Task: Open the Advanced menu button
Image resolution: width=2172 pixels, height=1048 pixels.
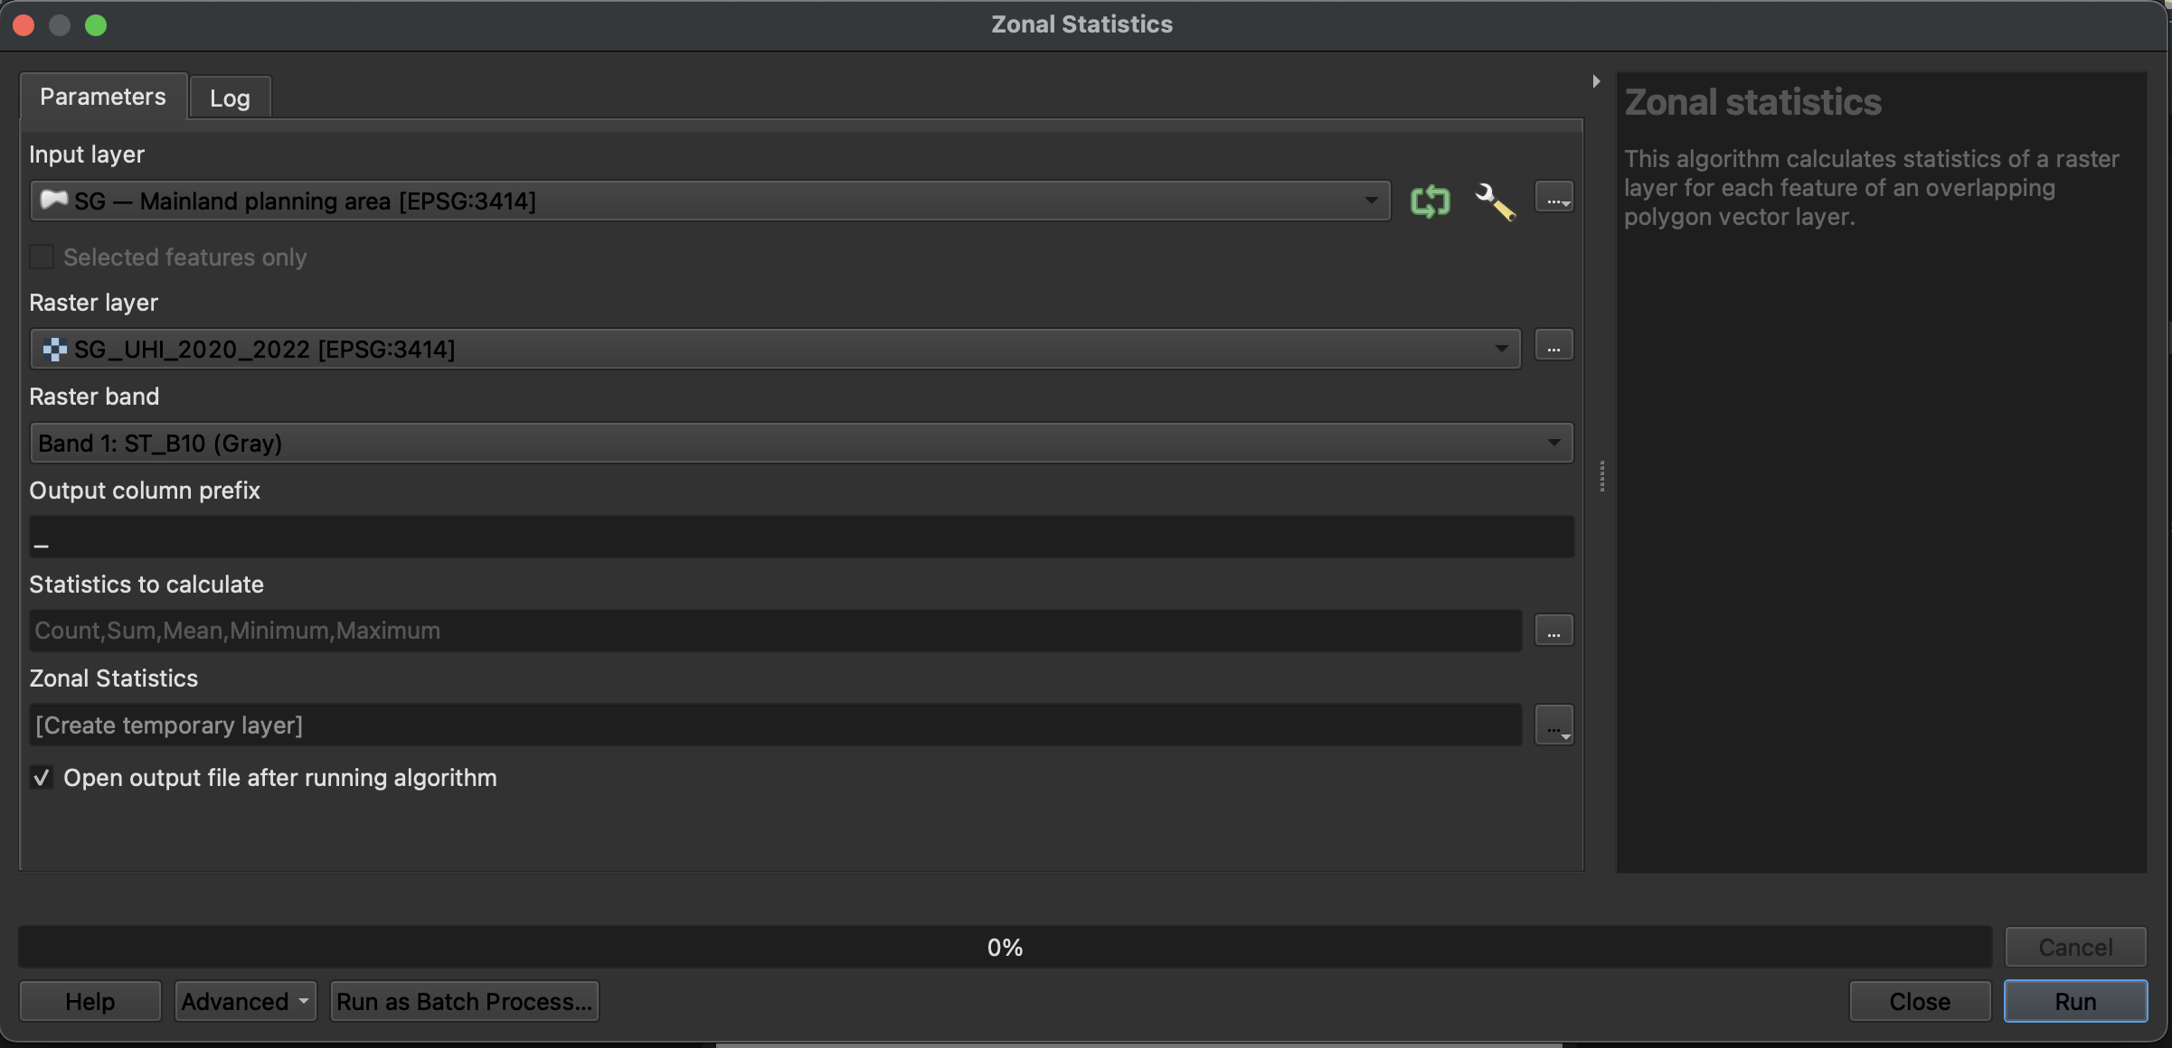Action: pyautogui.click(x=245, y=1001)
